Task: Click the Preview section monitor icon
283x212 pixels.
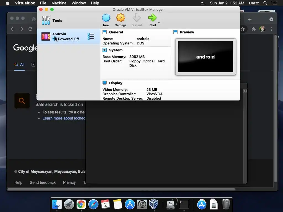Action: click(175, 32)
